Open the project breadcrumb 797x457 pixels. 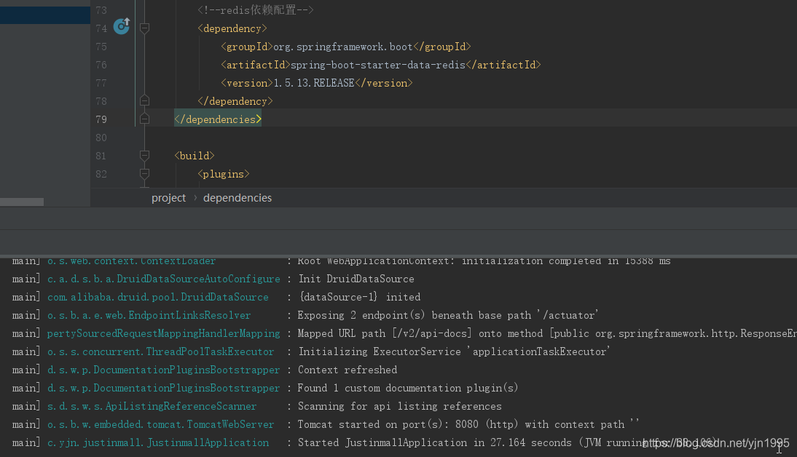tap(168, 197)
